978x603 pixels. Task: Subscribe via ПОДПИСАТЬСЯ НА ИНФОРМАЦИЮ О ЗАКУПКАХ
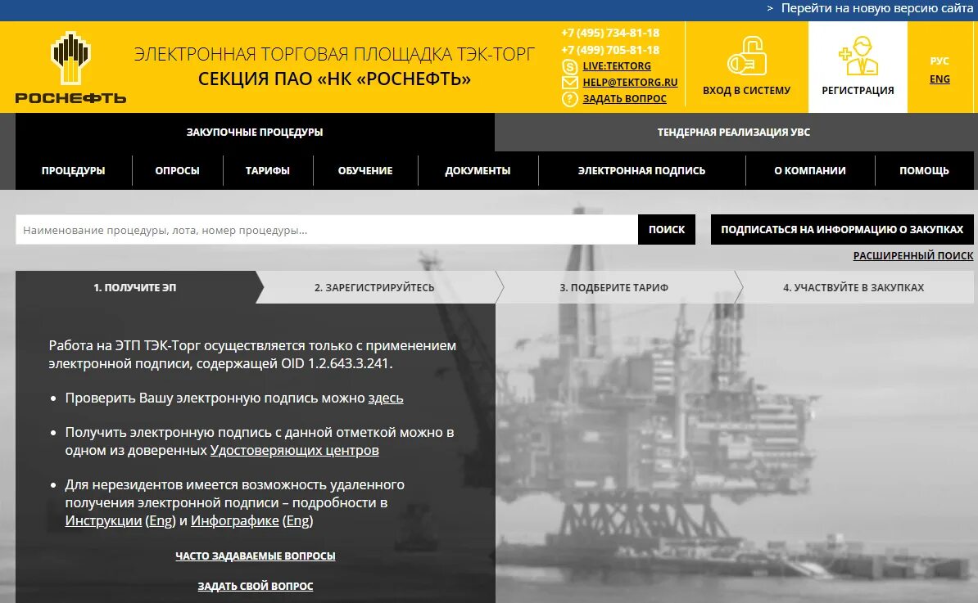coord(842,230)
